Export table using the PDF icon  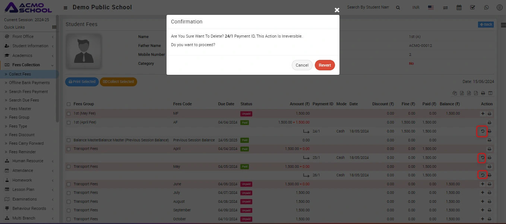point(476,93)
